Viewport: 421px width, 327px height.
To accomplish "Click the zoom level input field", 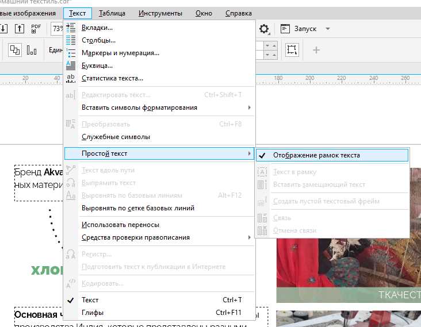I will click(57, 28).
